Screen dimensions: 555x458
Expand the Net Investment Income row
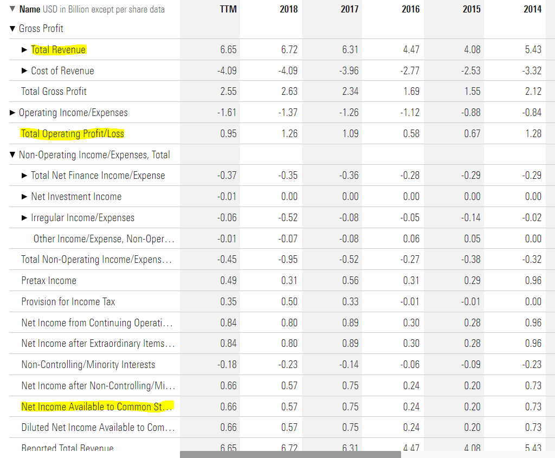click(24, 197)
